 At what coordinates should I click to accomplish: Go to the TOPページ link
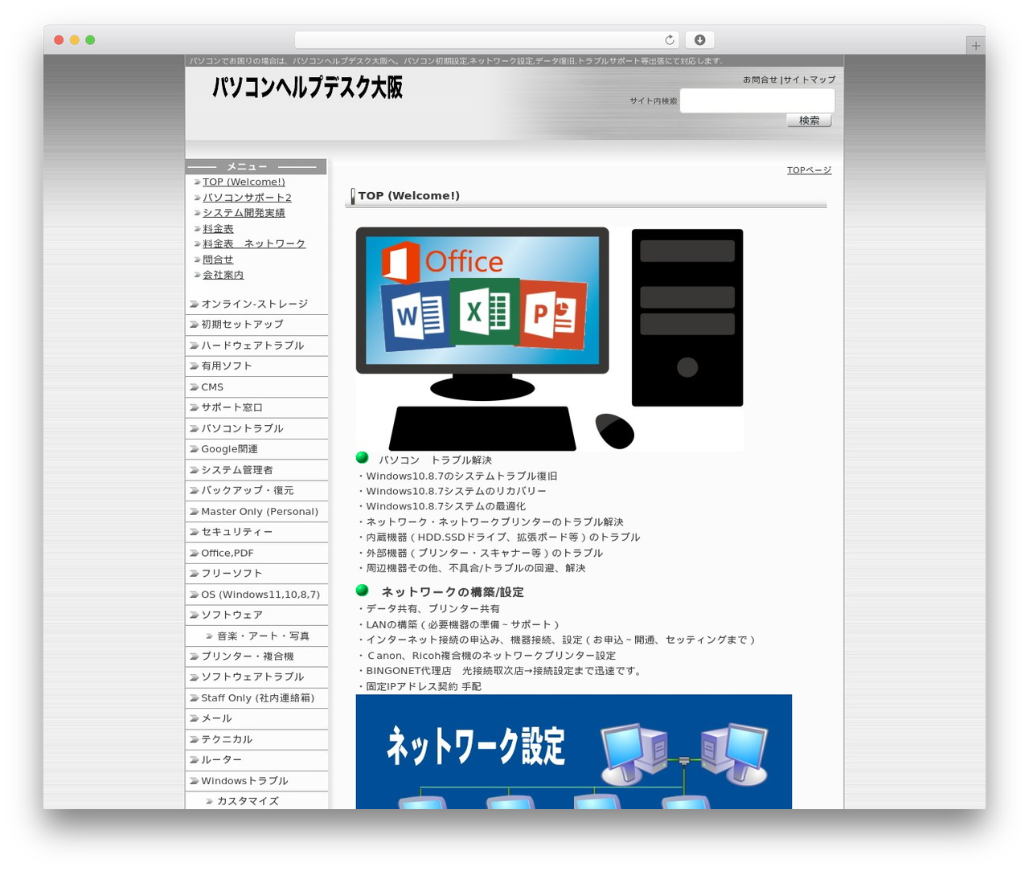pos(809,170)
